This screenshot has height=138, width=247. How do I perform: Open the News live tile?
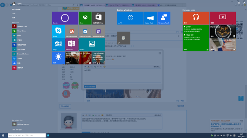click(x=78, y=58)
